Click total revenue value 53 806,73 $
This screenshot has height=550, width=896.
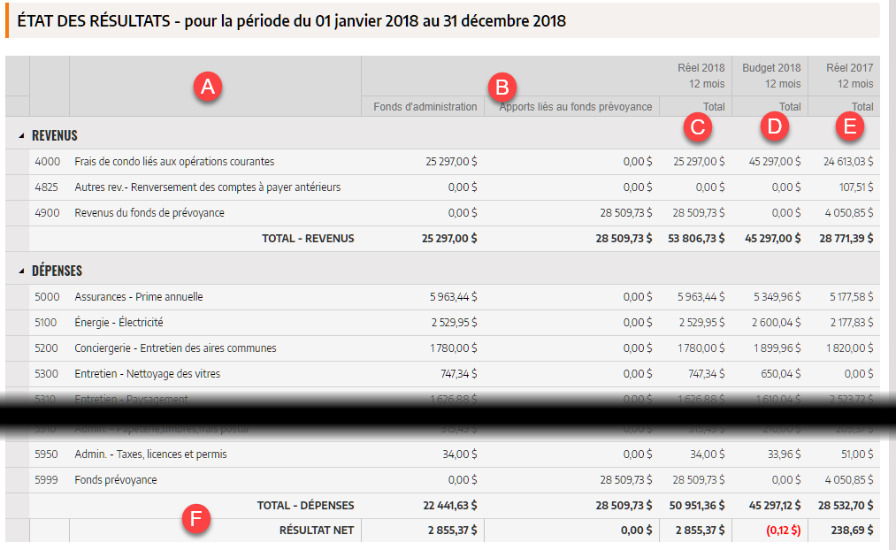[696, 239]
